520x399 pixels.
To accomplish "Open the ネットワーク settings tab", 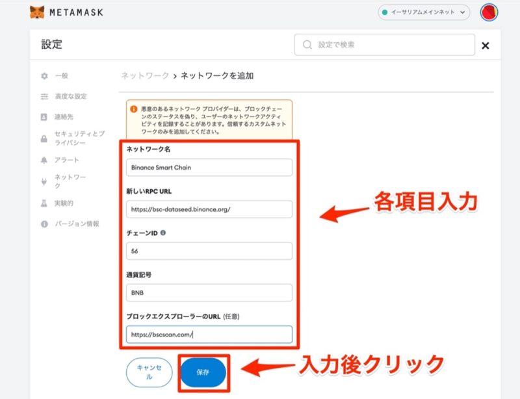I will (x=70, y=181).
